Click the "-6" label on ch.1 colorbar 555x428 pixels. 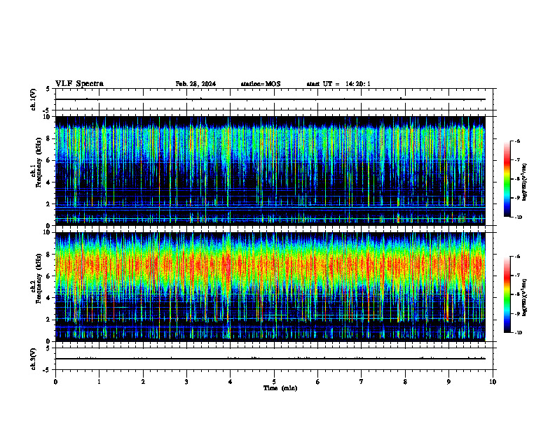tap(517, 141)
